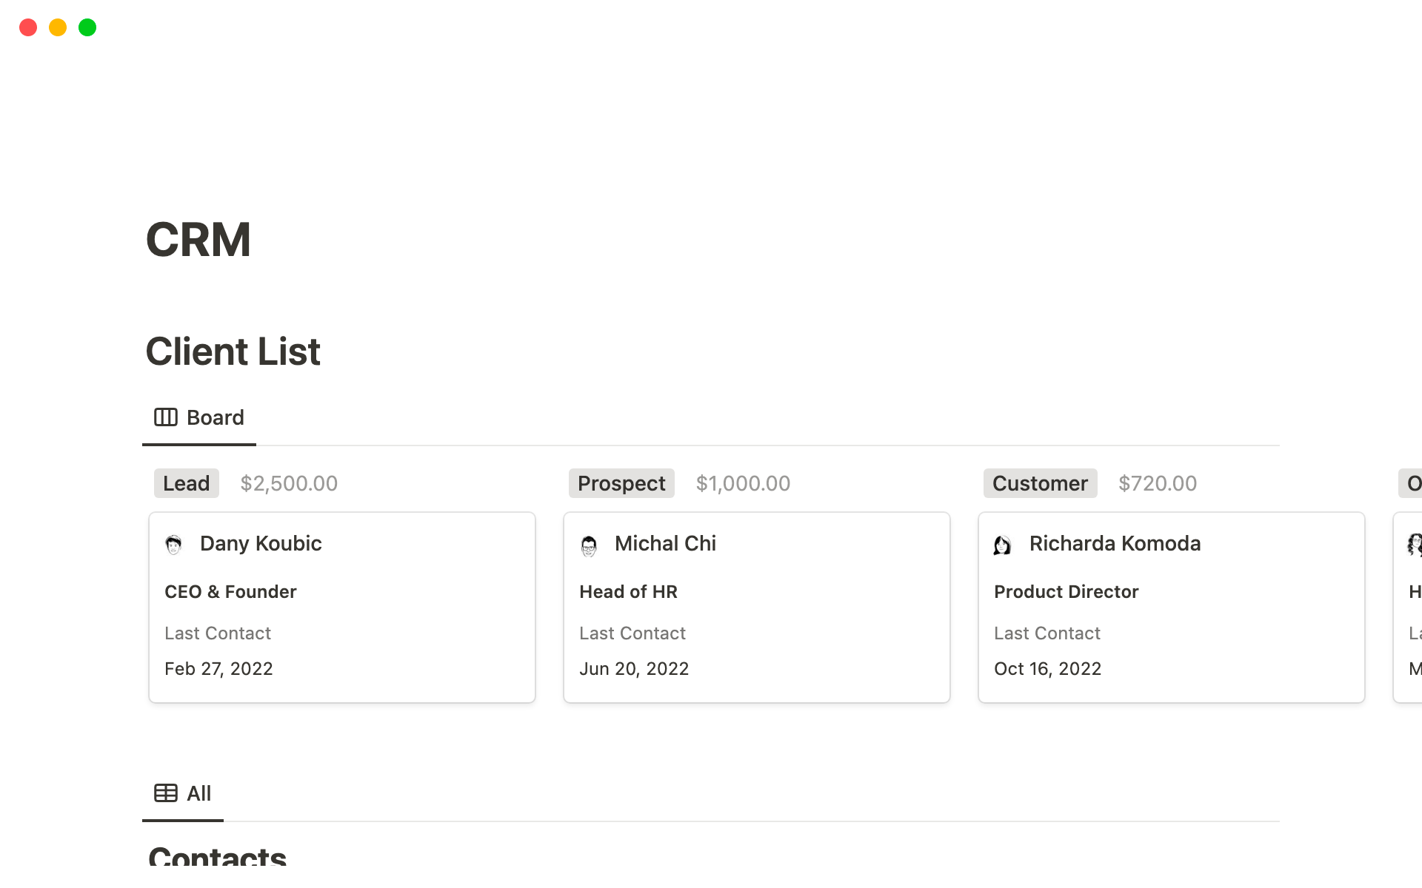Click the table icon beside All

click(x=165, y=793)
